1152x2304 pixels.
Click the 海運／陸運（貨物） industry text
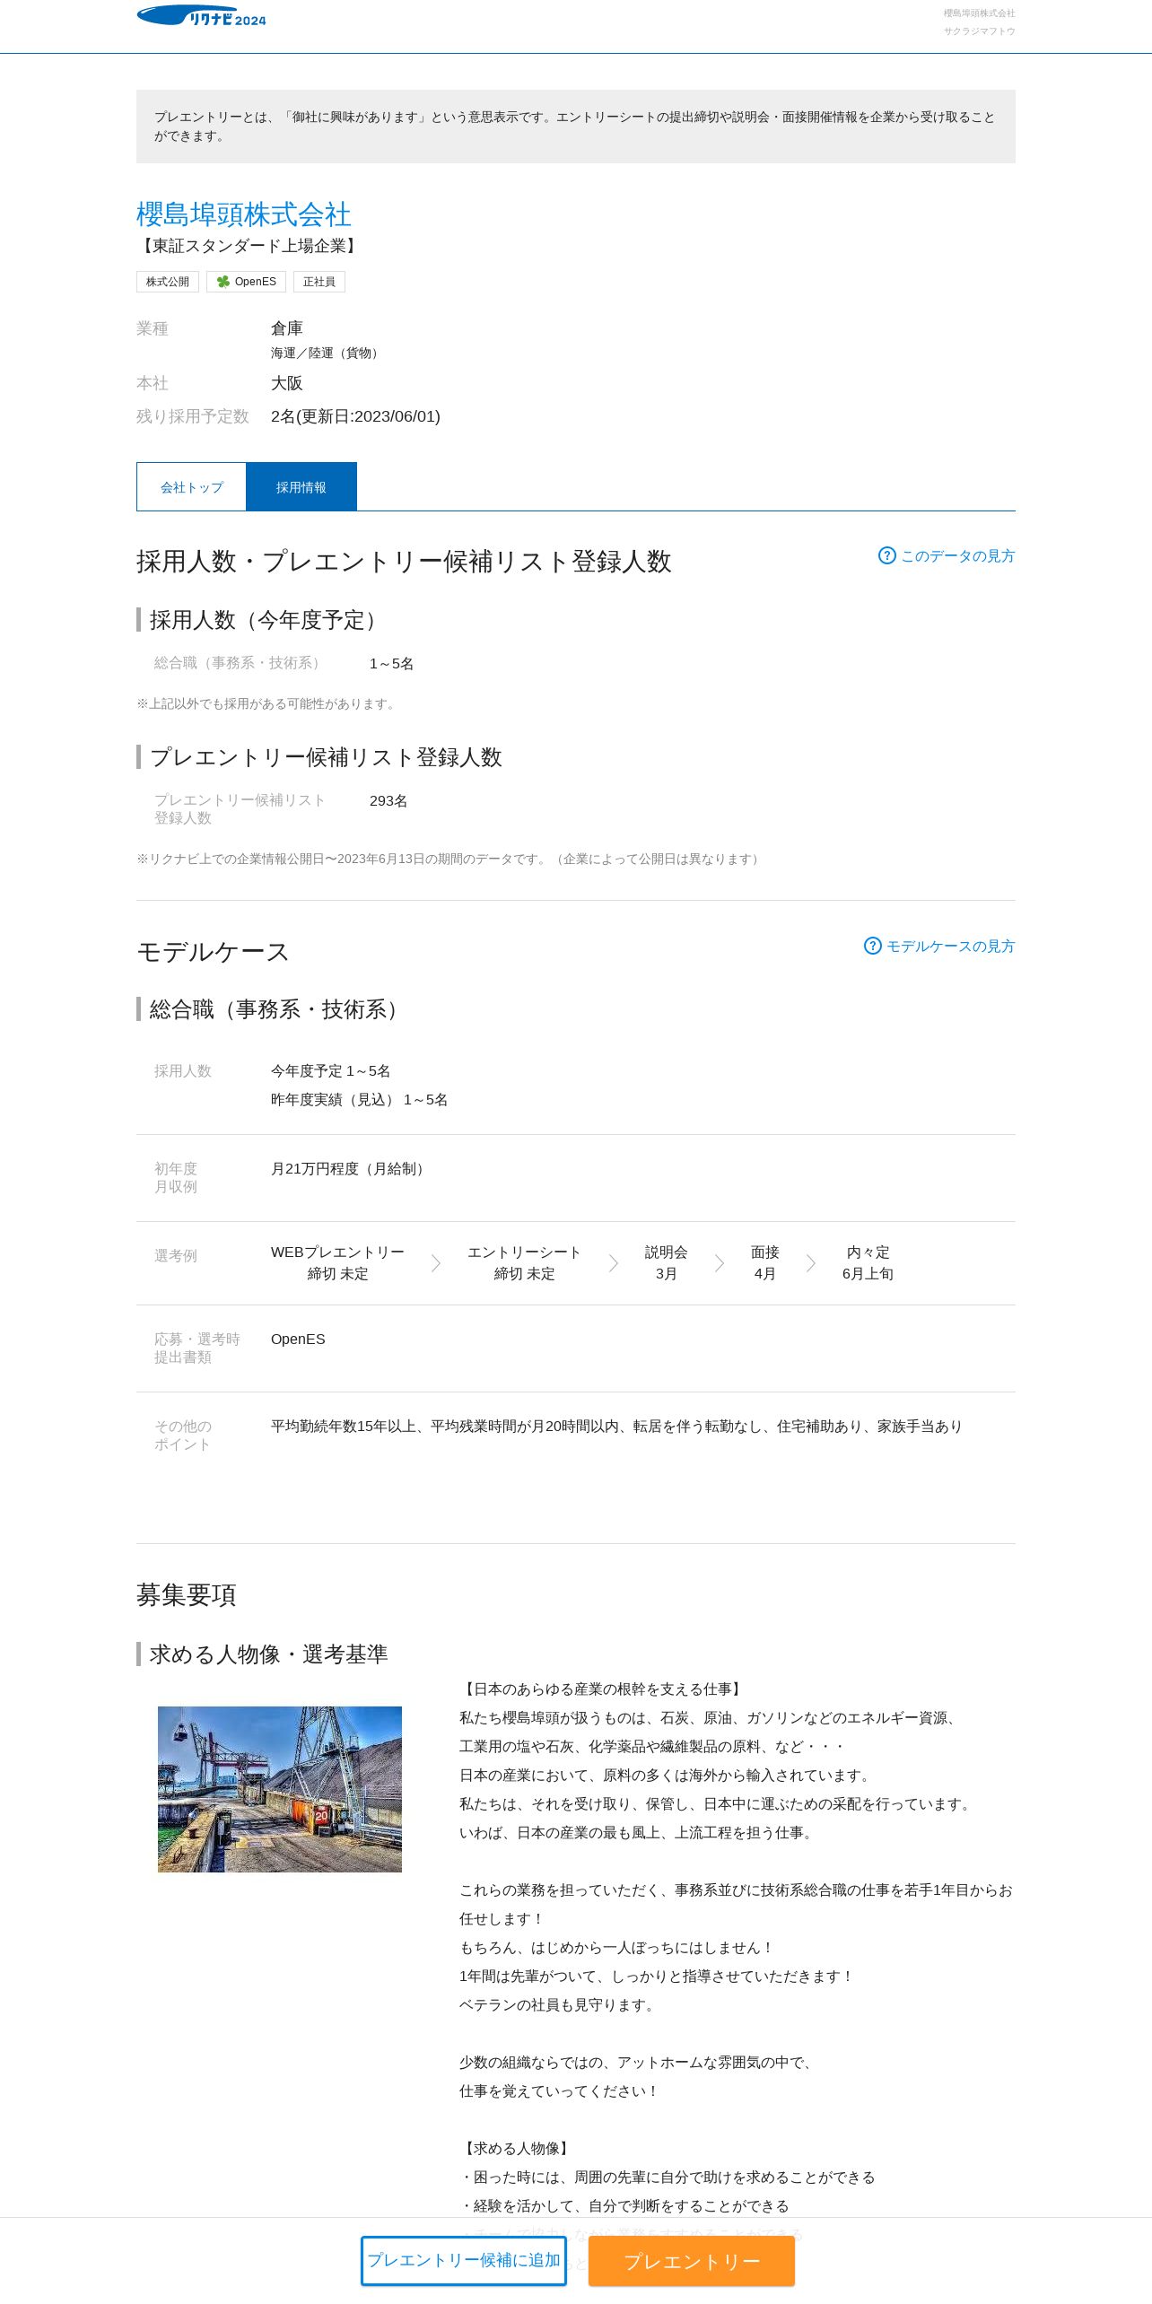(x=327, y=353)
